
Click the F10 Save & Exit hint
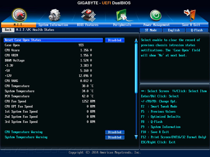click(x=155, y=132)
